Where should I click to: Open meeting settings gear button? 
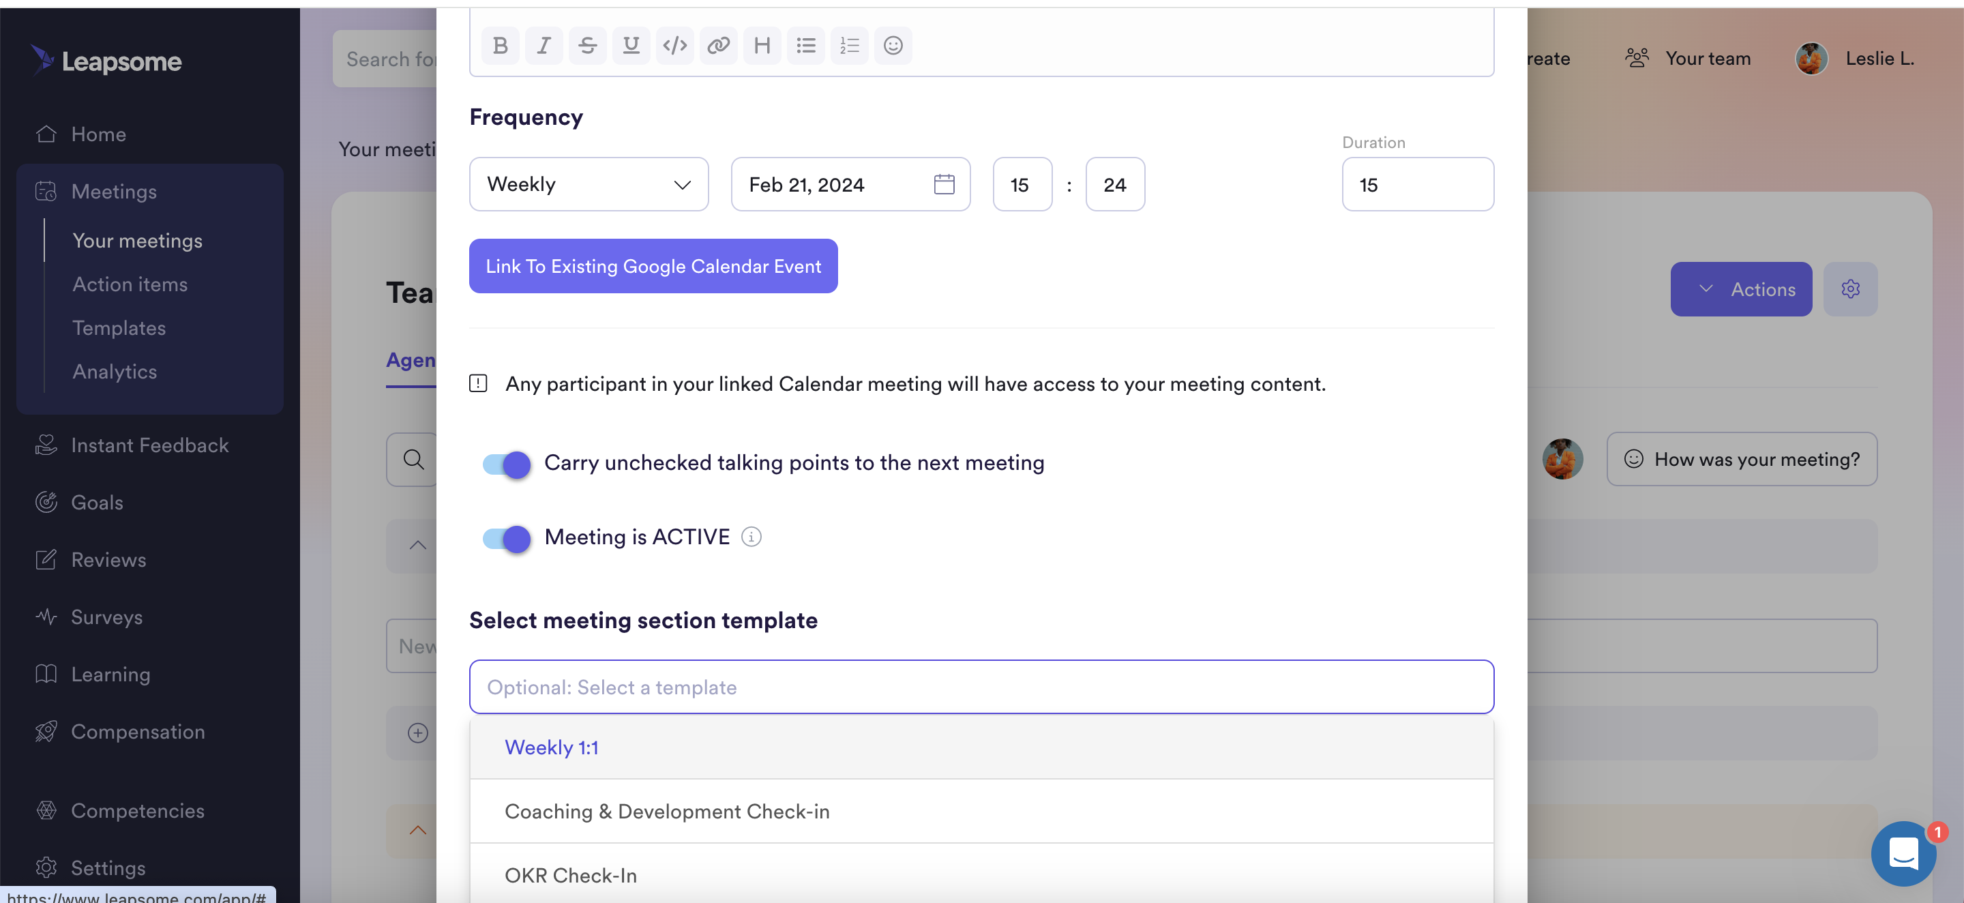(x=1850, y=289)
